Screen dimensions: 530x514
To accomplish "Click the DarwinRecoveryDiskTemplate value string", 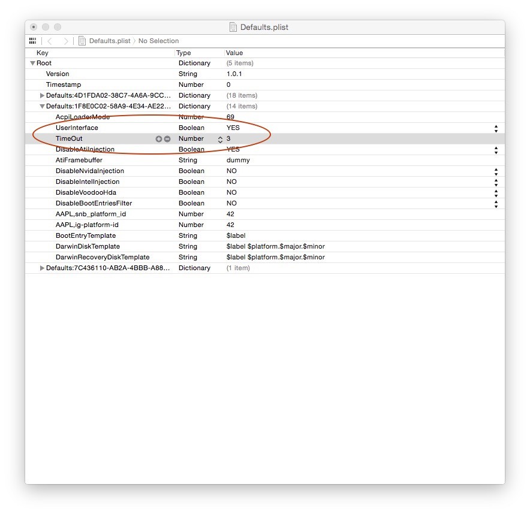I will point(275,258).
